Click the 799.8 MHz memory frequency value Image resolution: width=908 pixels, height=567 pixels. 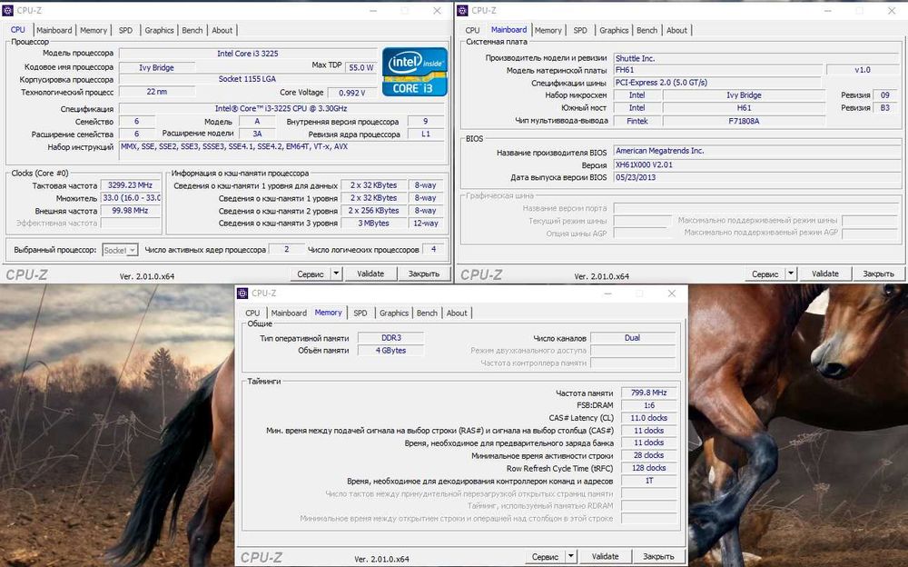coord(648,393)
